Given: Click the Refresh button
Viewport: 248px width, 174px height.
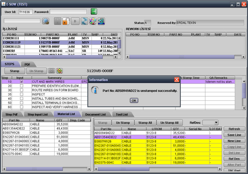Looking at the screenshot, I should click(234, 129).
